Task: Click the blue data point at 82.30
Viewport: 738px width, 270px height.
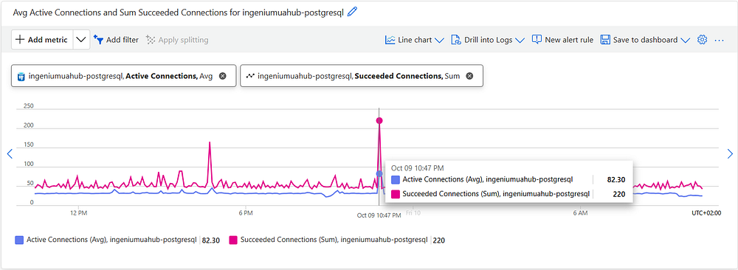Action: tap(379, 173)
